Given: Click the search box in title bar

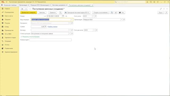Looking at the screenshot, I should pyautogui.click(x=130, y=2).
